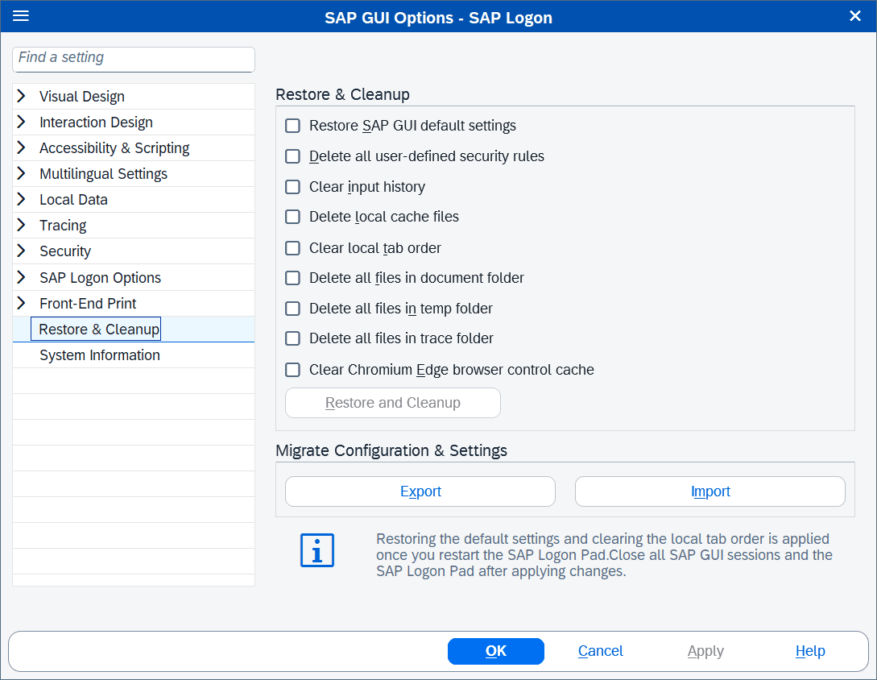Viewport: 877px width, 680px height.
Task: Click the Cancel button
Action: 600,651
